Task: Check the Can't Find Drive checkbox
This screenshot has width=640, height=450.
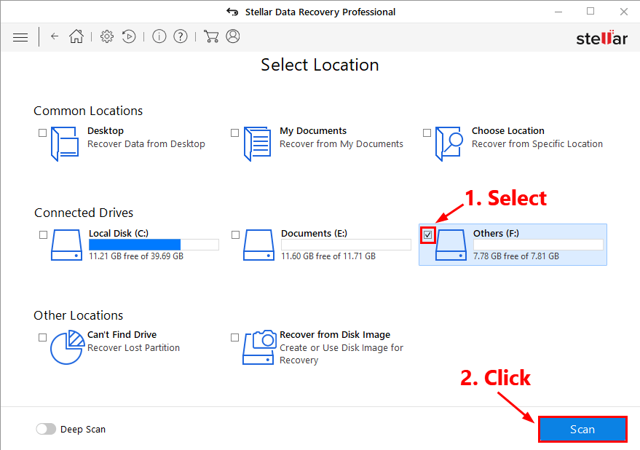Action: 42,338
